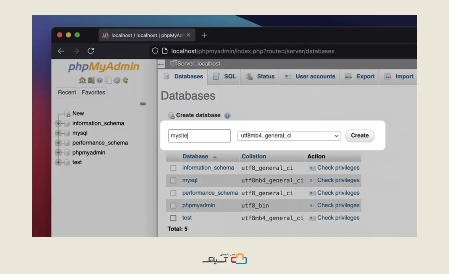
Task: Click the phpMyAdmin Home icon
Action: 82,80
